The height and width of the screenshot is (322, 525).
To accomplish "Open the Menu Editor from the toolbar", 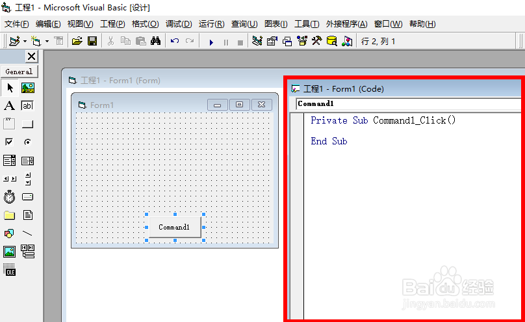I will point(59,41).
